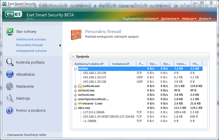The width and height of the screenshot is (219, 140).
Task: Click the 113.5 KB sent value
Action: click(x=180, y=108)
